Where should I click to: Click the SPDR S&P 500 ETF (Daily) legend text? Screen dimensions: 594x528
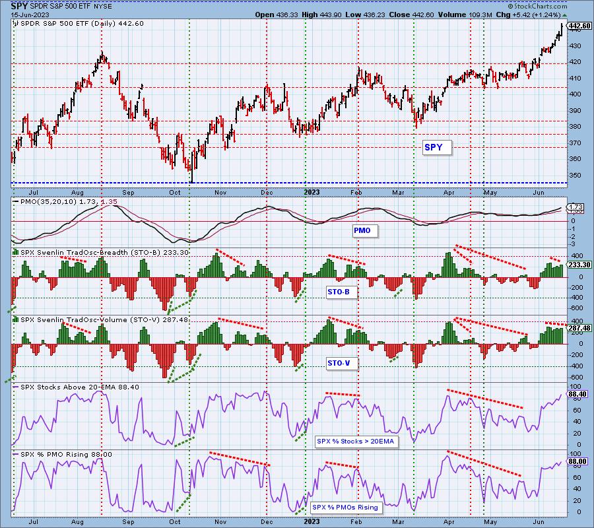click(82, 24)
